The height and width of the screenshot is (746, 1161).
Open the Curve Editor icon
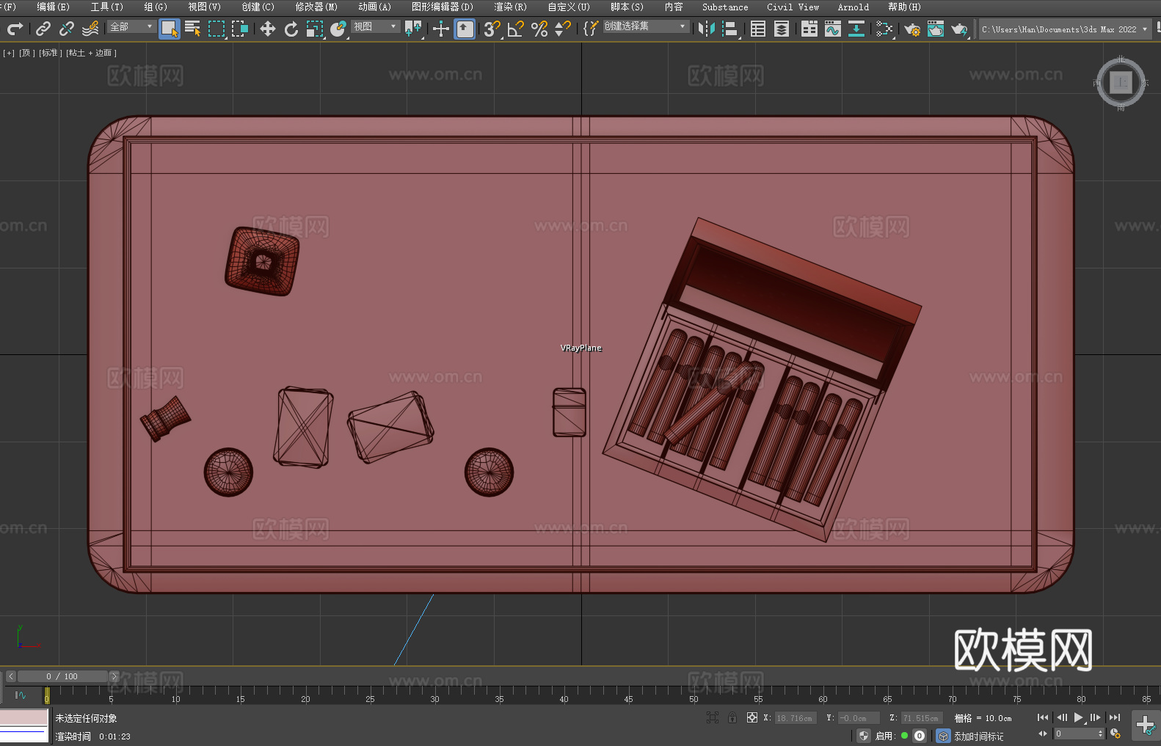[x=832, y=29]
